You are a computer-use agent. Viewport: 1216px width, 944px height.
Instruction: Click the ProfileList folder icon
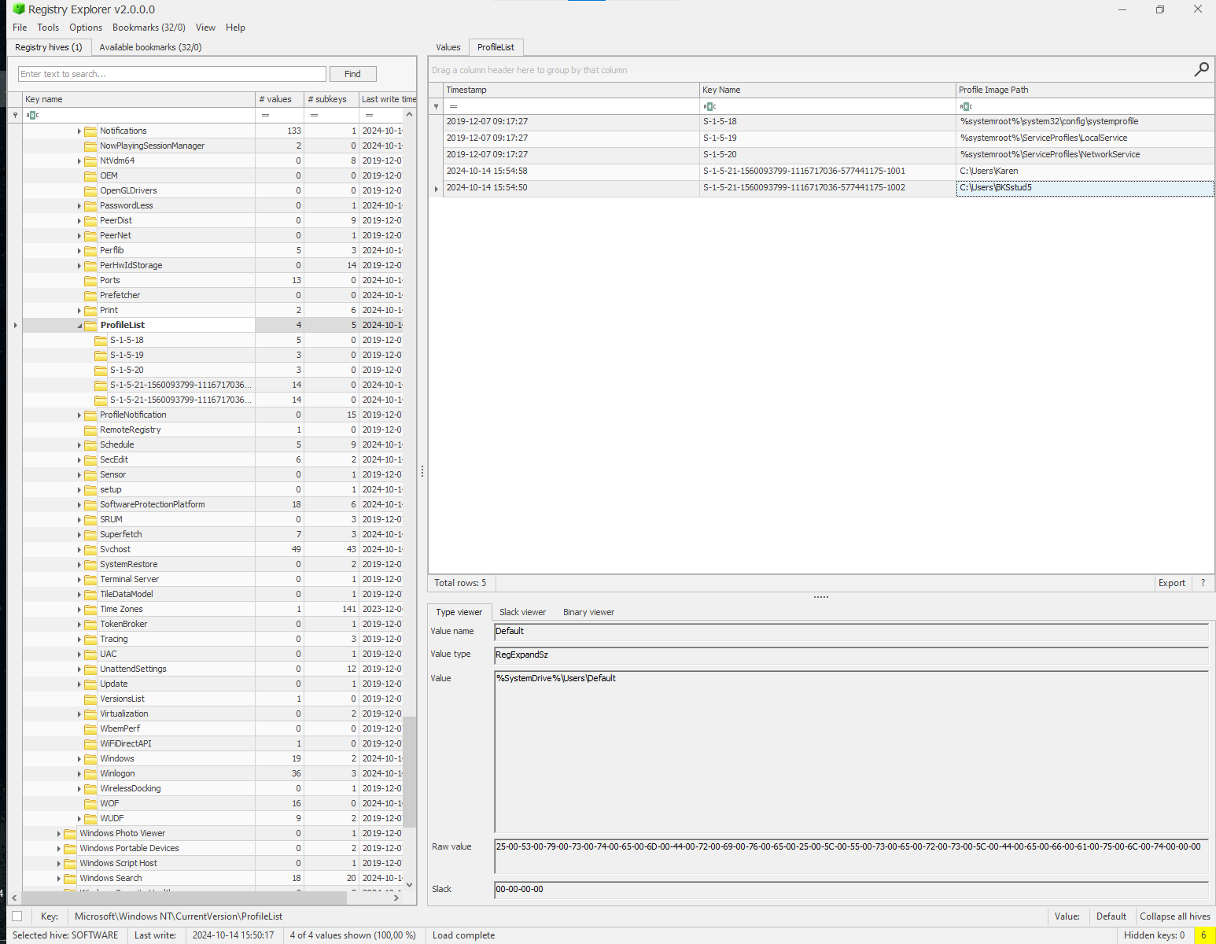90,325
